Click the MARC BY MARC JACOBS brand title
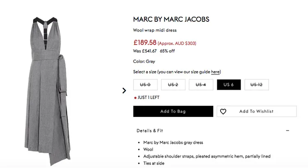 (171, 20)
